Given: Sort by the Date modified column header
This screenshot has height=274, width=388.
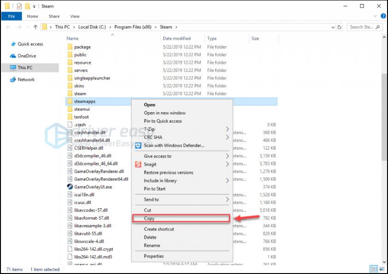Looking at the screenshot, I should [x=177, y=38].
